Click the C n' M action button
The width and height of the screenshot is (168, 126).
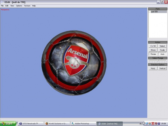point(153,46)
